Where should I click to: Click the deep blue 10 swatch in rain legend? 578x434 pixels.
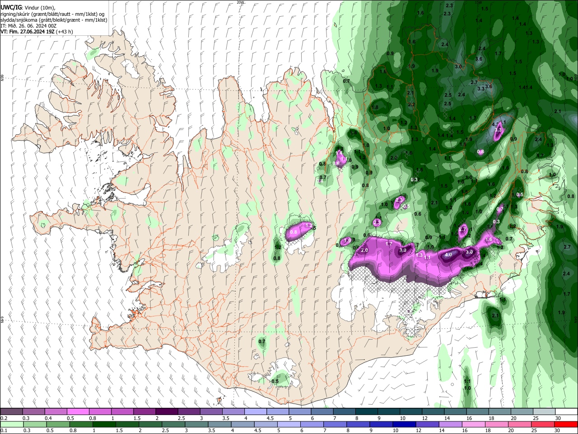404,424
